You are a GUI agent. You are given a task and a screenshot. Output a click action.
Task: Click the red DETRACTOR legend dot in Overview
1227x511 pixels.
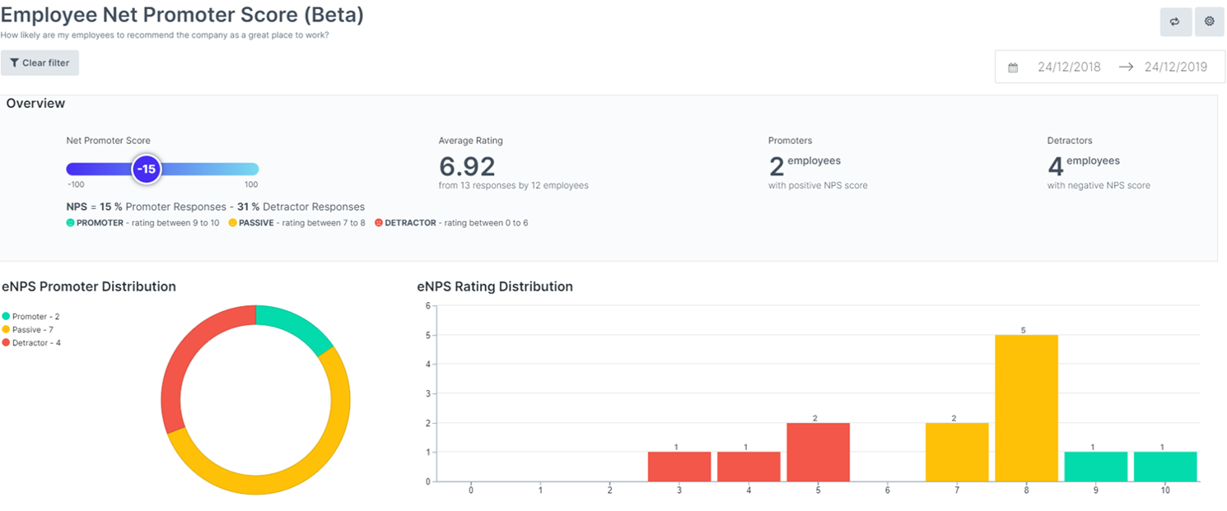pos(377,222)
